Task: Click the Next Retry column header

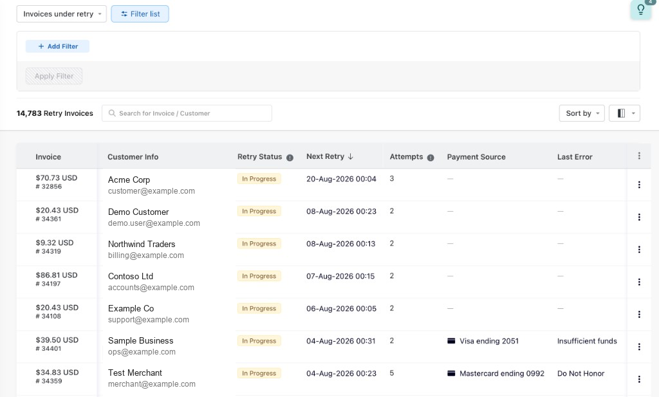Action: (325, 156)
